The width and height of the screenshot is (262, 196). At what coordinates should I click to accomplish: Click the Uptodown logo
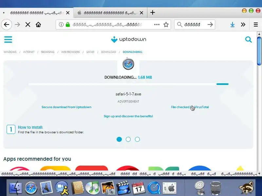[128, 40]
